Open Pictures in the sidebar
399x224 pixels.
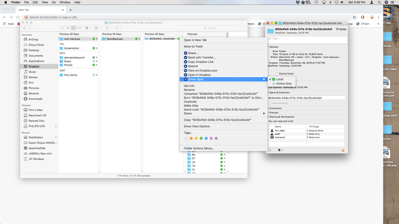click(34, 88)
